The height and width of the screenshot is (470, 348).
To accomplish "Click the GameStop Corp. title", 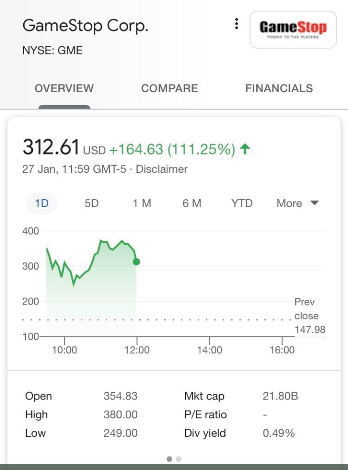I will [86, 26].
